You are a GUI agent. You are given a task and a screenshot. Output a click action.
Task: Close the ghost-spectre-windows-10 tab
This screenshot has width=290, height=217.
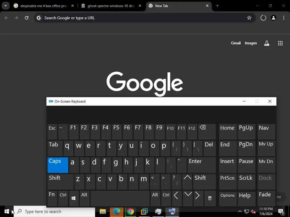(x=140, y=6)
